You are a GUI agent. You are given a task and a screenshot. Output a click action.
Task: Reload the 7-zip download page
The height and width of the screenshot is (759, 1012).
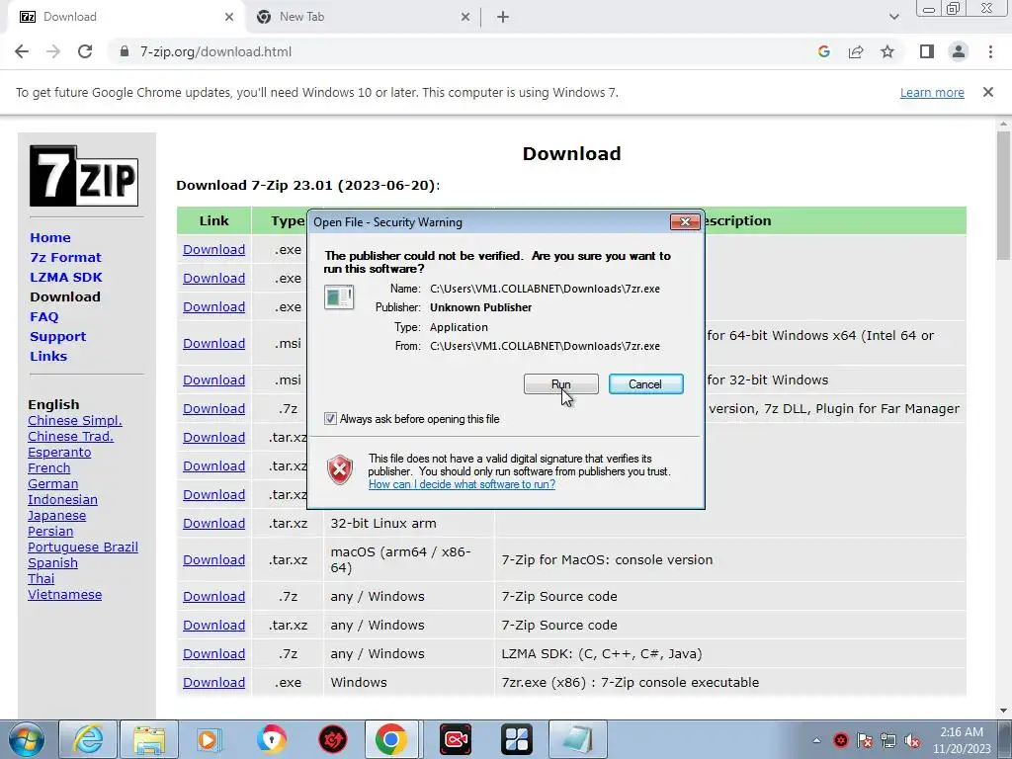[85, 51]
